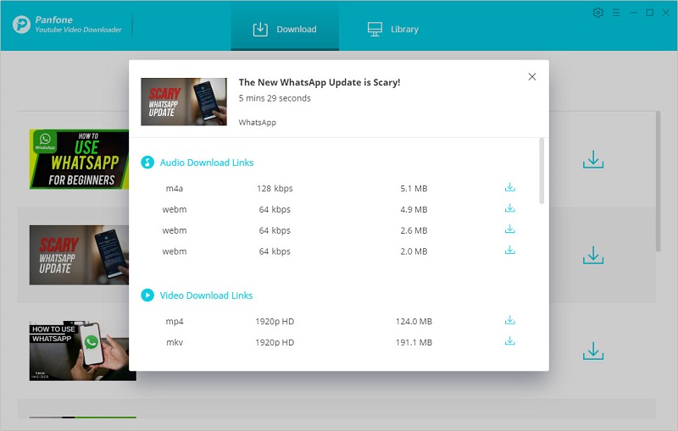Click the Video Download Links play icon
This screenshot has height=431, width=678.
[147, 296]
